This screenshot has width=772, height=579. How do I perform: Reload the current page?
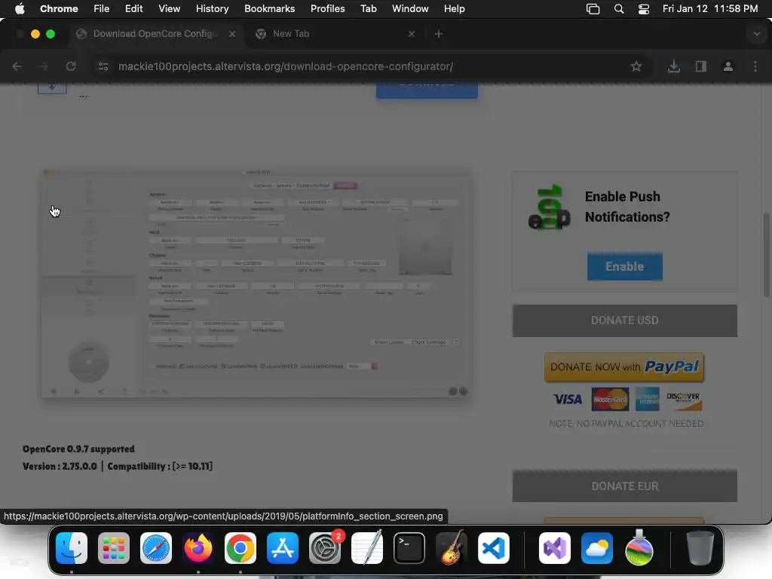click(71, 66)
